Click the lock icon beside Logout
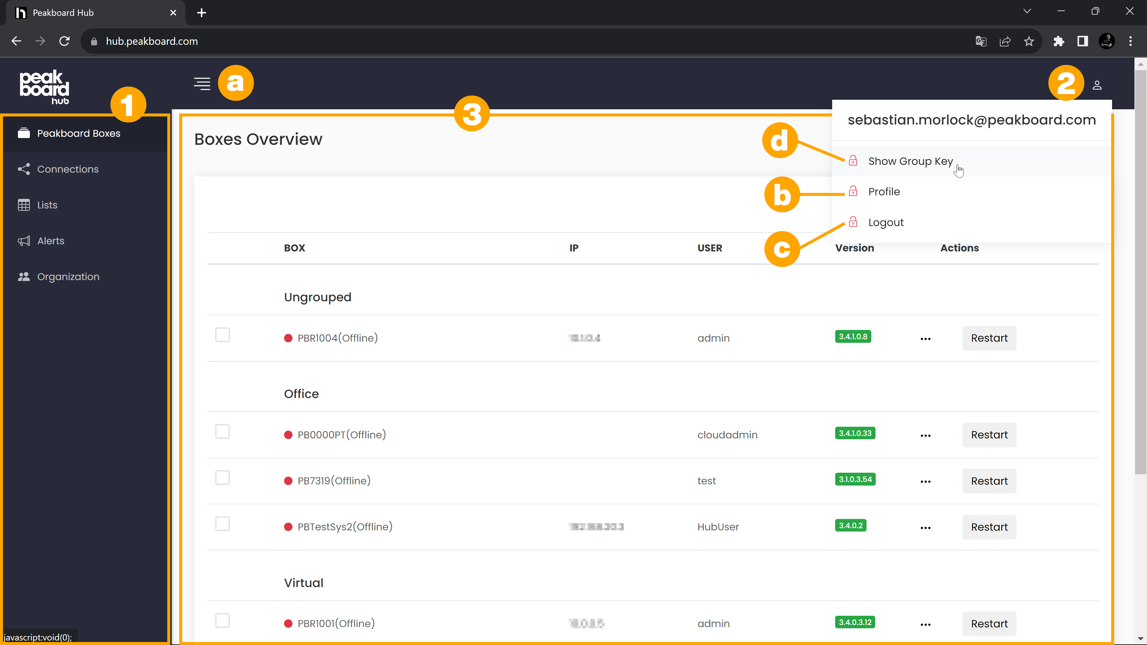Viewport: 1147px width, 645px height. pos(853,222)
